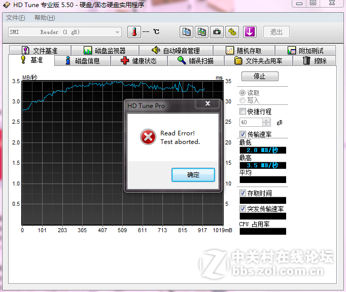Switch to the 错误扫描 tab
Viewport: 346px width, 292px height.
[x=196, y=61]
